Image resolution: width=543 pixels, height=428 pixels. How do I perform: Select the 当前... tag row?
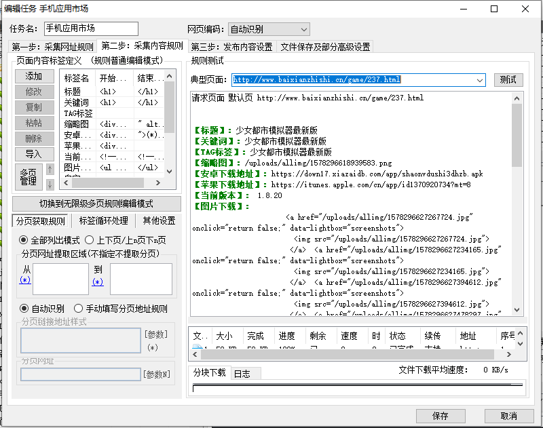[113, 157]
